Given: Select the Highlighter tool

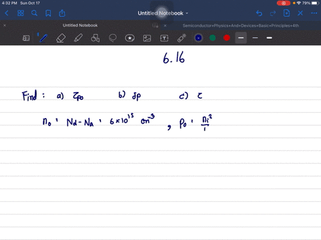Looking at the screenshot, I should point(78,38).
